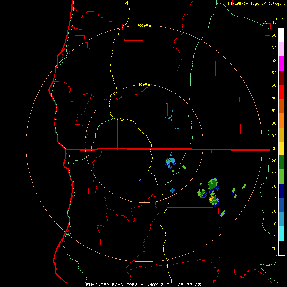Click the black TH threshold swatch
The image size is (287, 287).
pyautogui.click(x=282, y=248)
